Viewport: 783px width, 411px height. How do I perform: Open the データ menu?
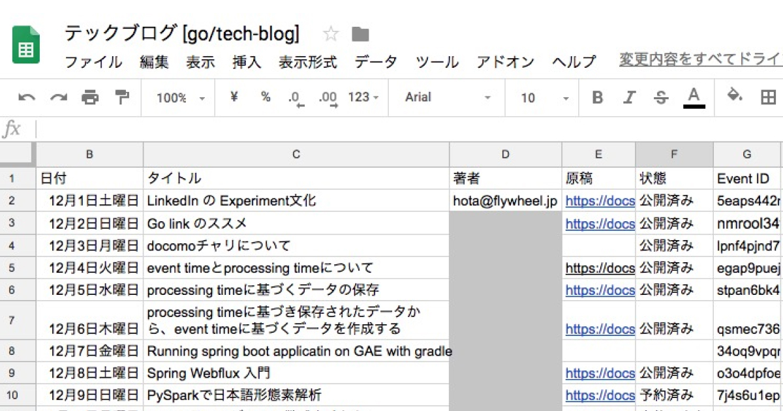376,63
